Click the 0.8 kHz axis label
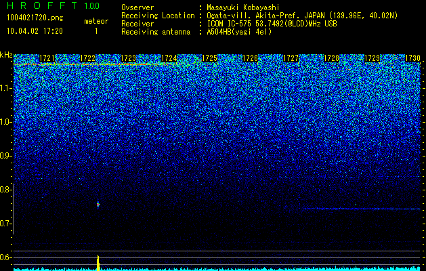This screenshot has height=271, width=426. click(x=5, y=190)
